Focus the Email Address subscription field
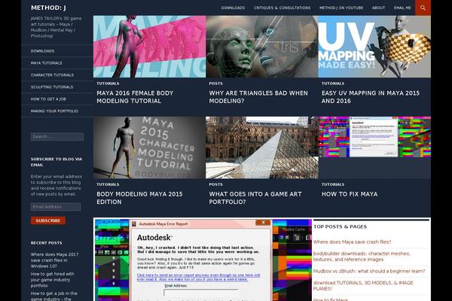452x301 pixels. tap(56, 206)
